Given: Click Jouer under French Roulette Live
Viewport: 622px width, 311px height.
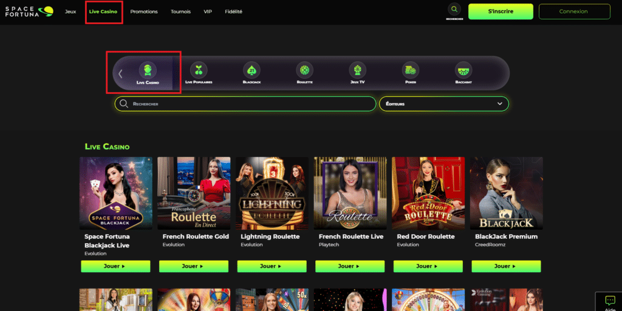Looking at the screenshot, I should click(x=350, y=266).
